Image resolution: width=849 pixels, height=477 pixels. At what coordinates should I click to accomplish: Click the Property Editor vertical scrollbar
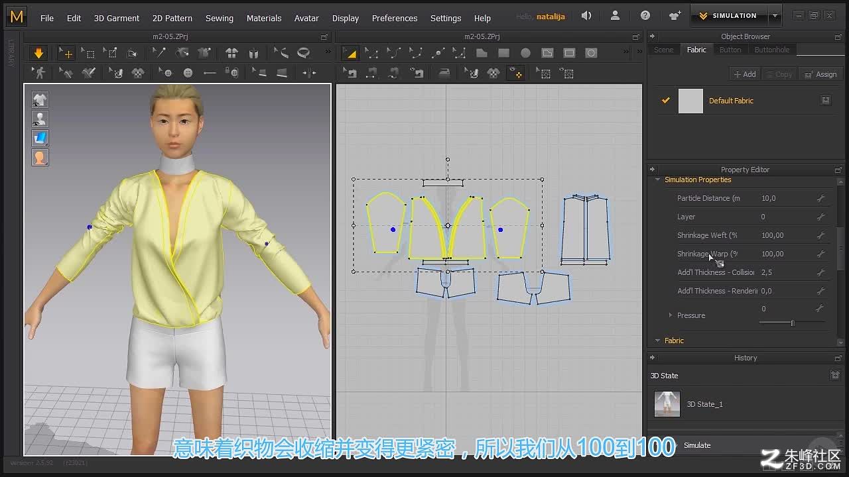[x=841, y=248]
